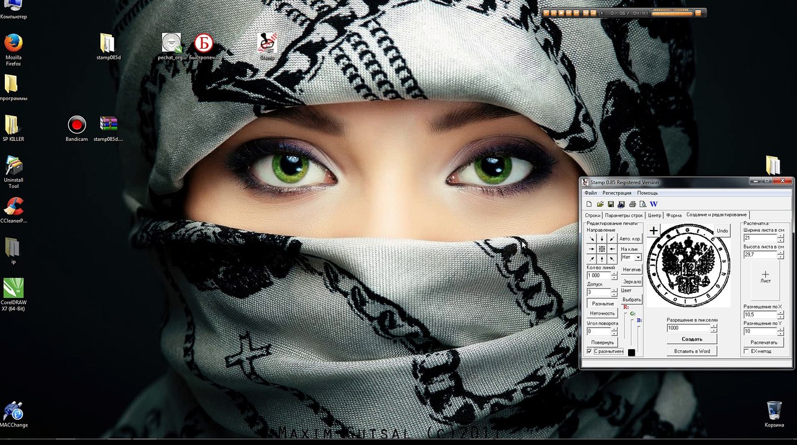Open a file using the folder toolbar icon
The width and height of the screenshot is (797, 445).
[x=600, y=204]
